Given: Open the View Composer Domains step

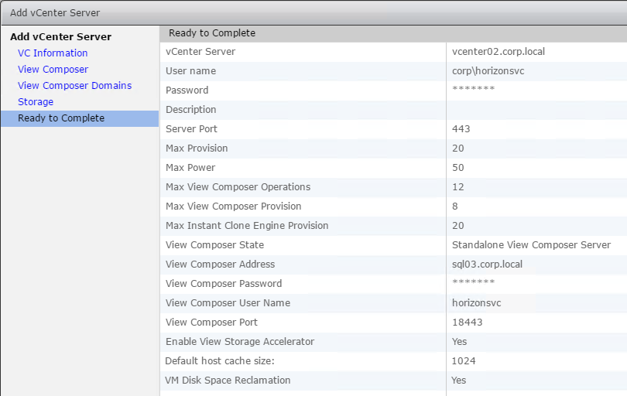Looking at the screenshot, I should point(74,86).
